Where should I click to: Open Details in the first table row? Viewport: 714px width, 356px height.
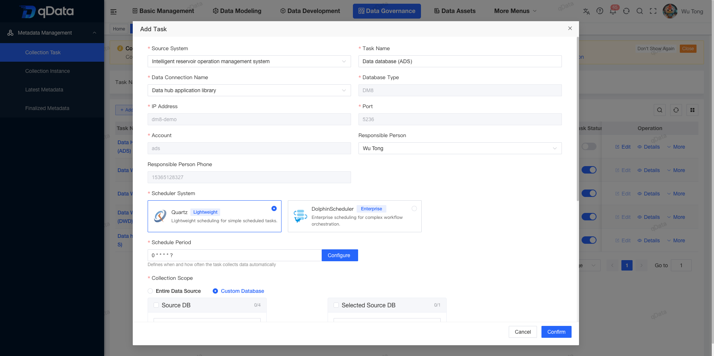pos(649,147)
